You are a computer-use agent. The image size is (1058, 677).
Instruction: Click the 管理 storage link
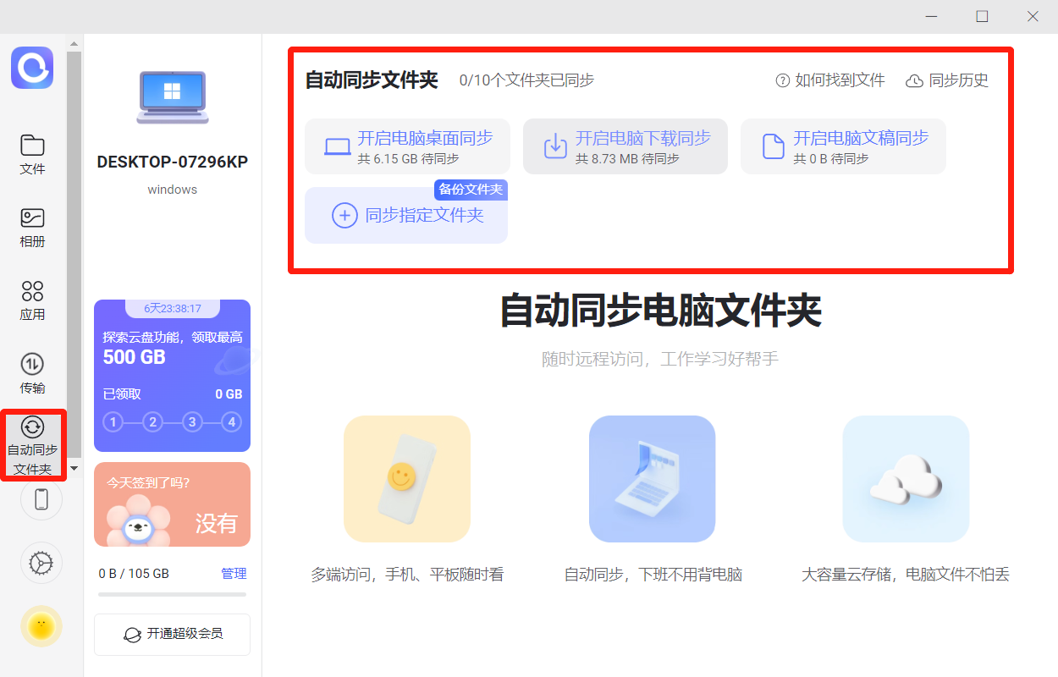click(x=234, y=574)
